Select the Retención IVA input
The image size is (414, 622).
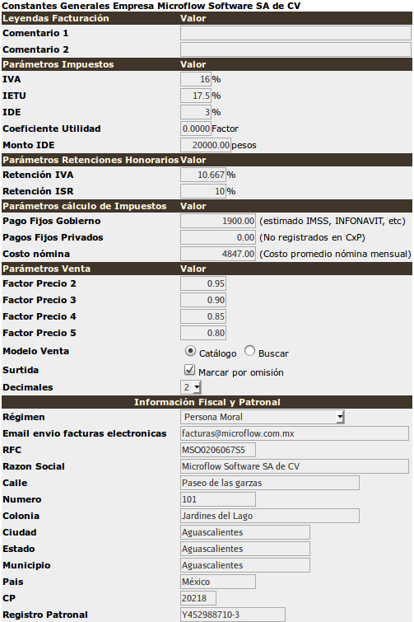coord(203,175)
